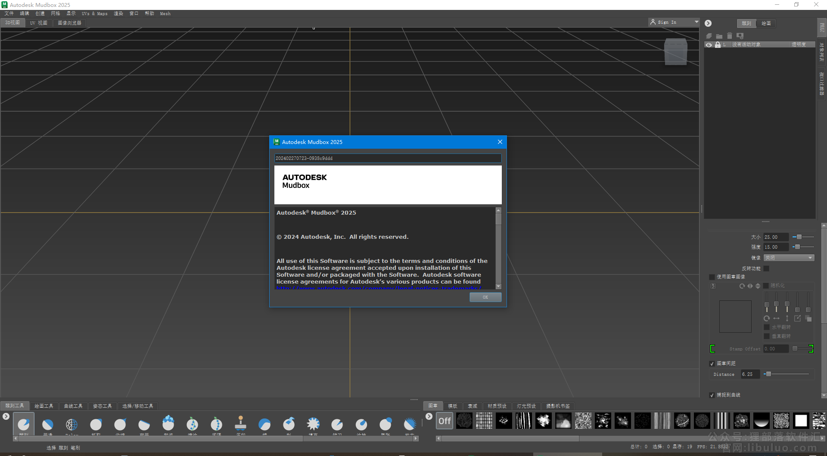Check the Flip Vertical (垂直翻转) checkbox
Image resolution: width=827 pixels, height=456 pixels.
click(x=767, y=336)
